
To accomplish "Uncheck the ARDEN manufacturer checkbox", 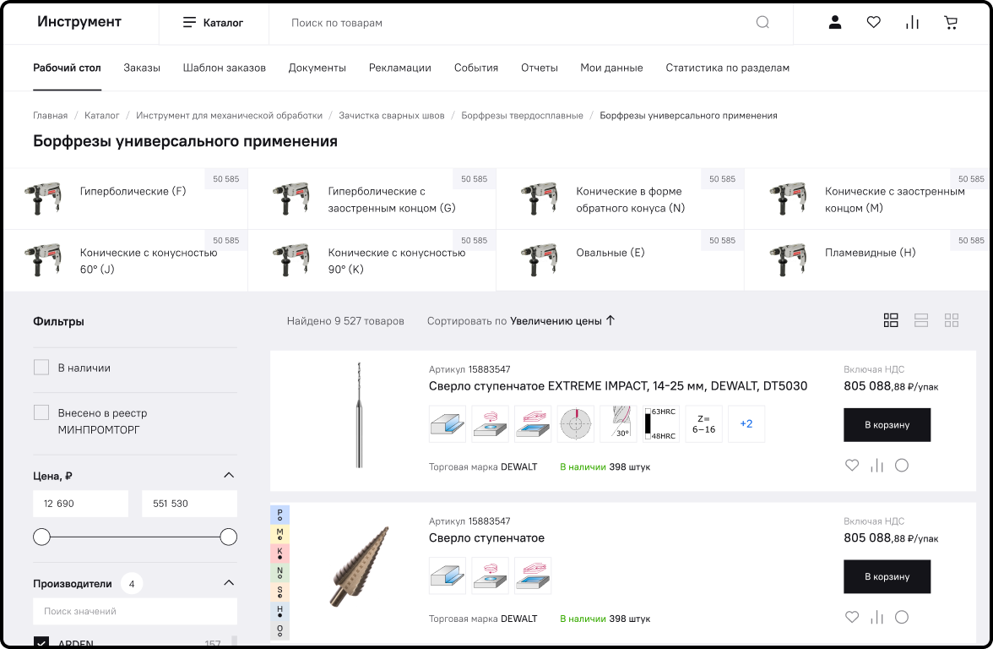I will click(x=41, y=642).
